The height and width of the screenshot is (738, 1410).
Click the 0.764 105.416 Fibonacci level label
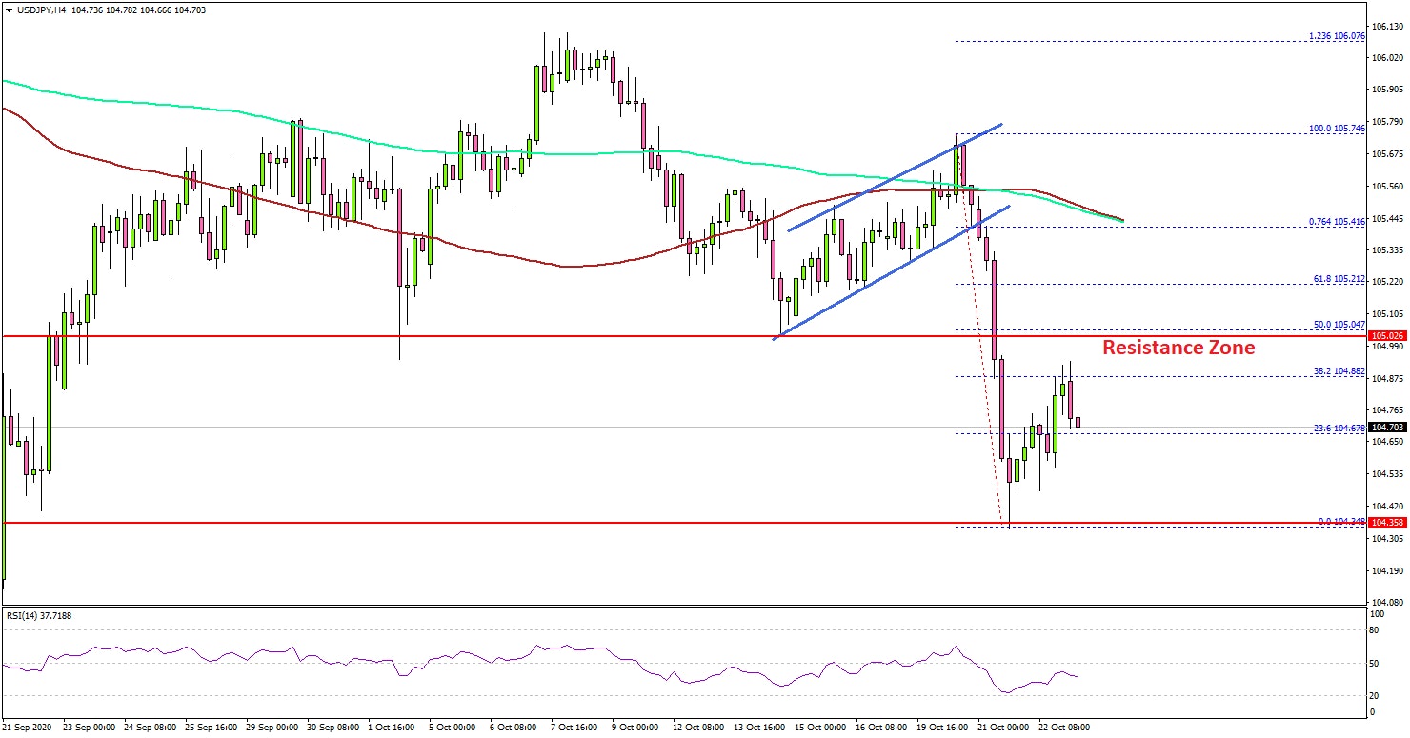tap(1333, 221)
